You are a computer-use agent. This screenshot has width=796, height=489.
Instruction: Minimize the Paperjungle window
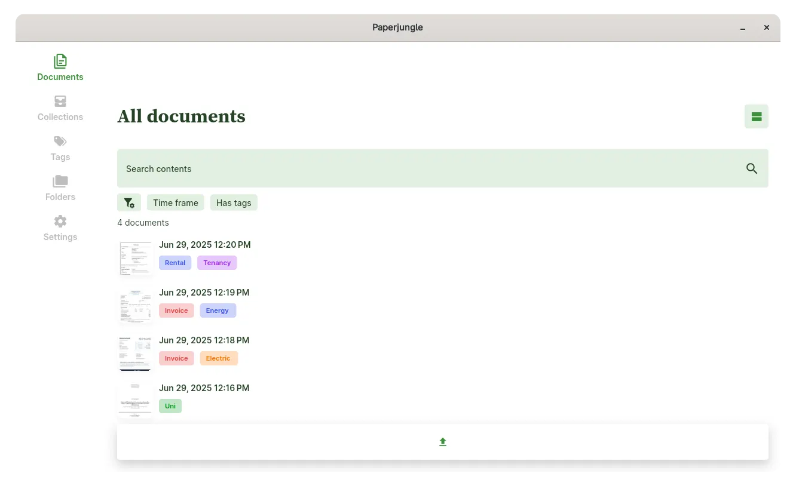[743, 28]
